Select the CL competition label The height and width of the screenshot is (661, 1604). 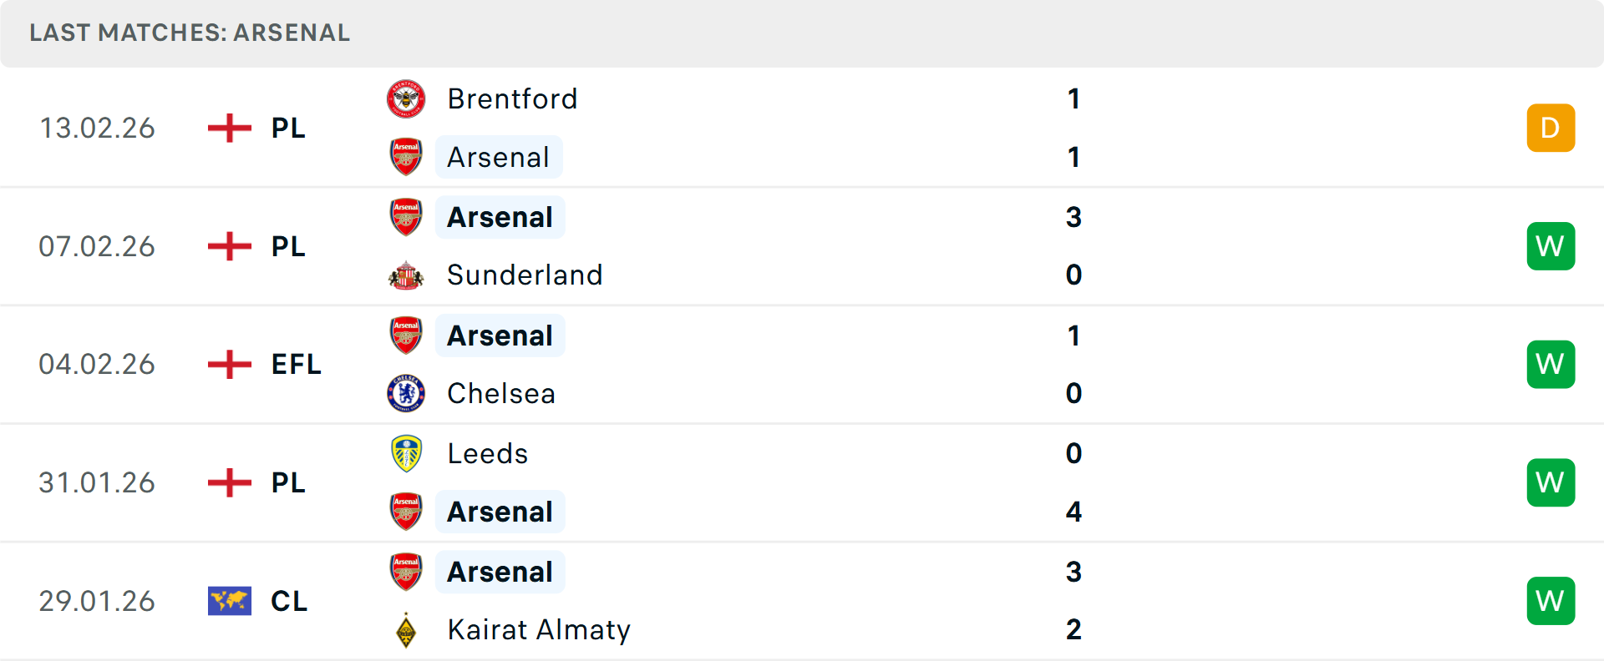[289, 601]
